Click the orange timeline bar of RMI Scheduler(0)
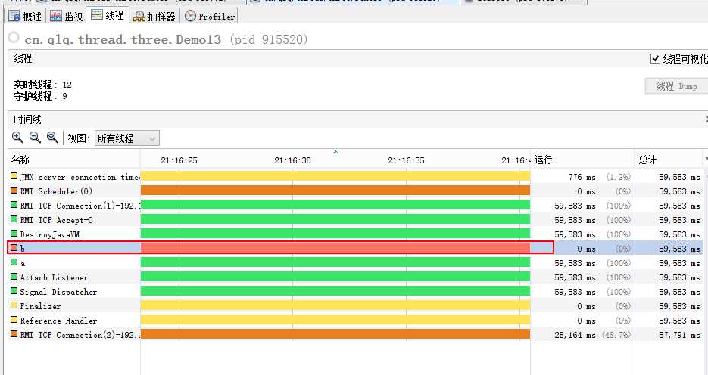Image resolution: width=708 pixels, height=375 pixels. point(335,191)
